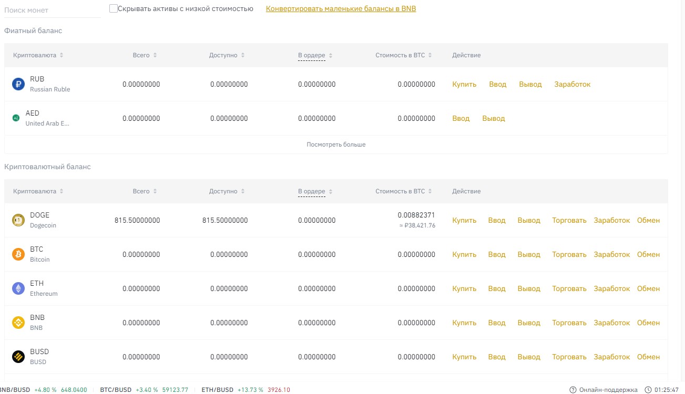Expand fiat list with Посмотреть больше
This screenshot has width=685, height=394.
click(336, 144)
